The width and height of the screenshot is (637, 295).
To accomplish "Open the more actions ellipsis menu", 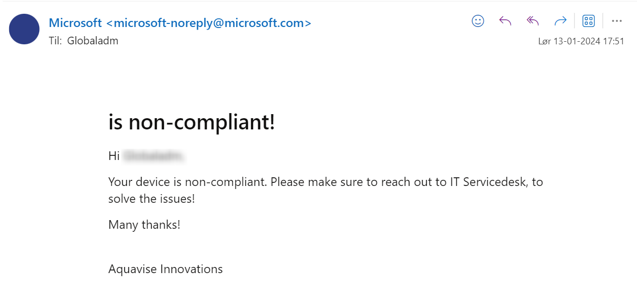I will pyautogui.click(x=617, y=21).
